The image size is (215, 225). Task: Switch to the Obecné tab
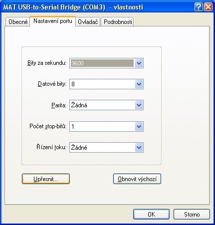coord(18,22)
